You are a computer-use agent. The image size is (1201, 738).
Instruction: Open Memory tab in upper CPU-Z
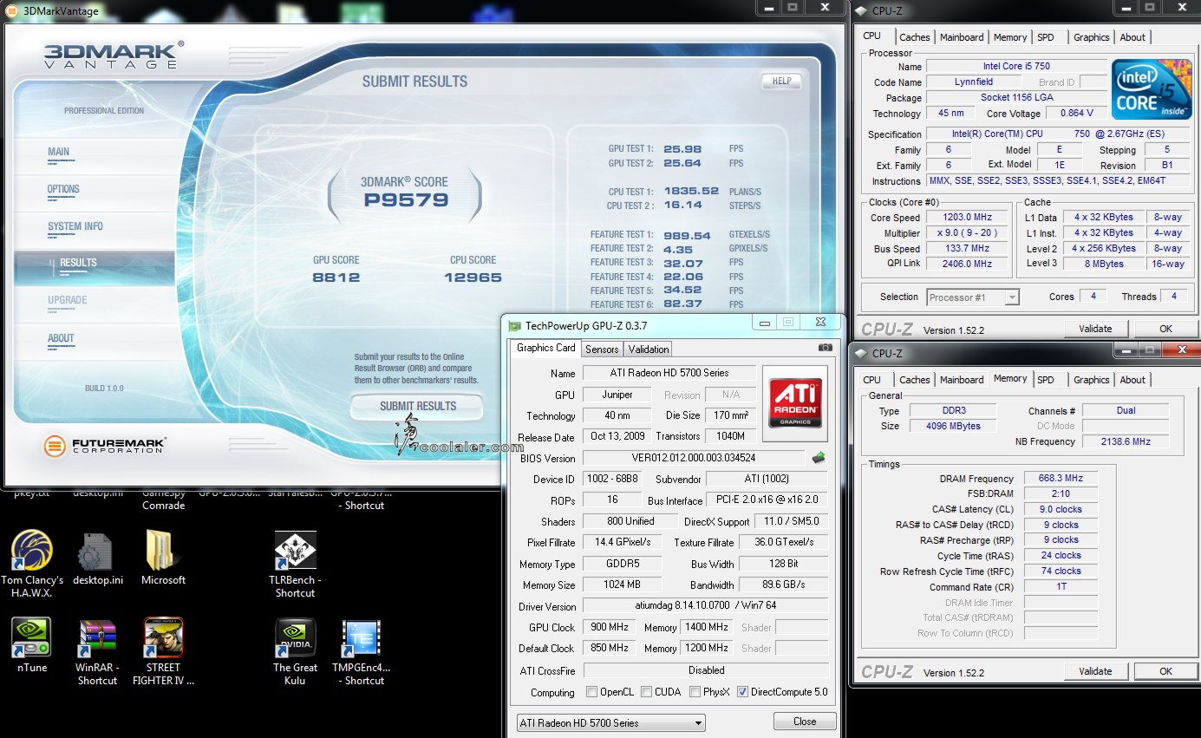click(1010, 37)
